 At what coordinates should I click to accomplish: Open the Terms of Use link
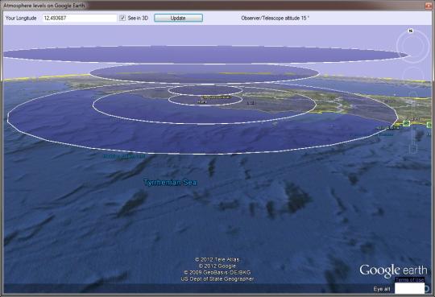point(409,279)
